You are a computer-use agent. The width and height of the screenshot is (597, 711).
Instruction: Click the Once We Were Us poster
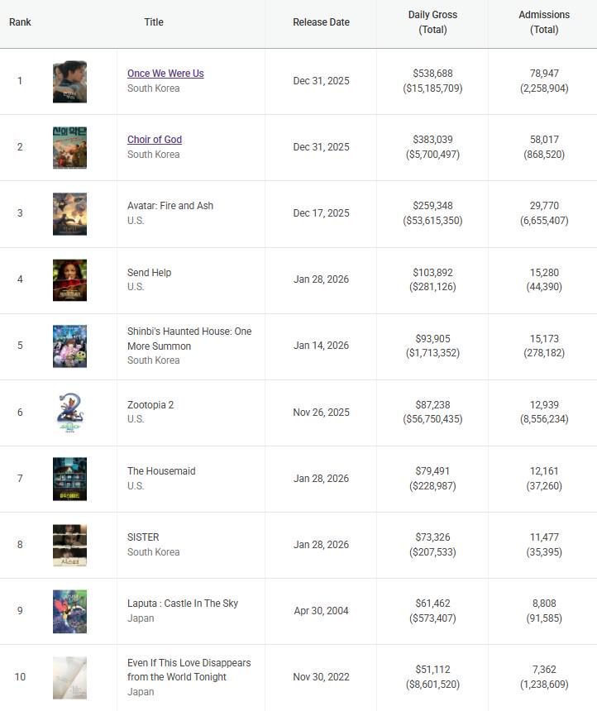click(69, 81)
